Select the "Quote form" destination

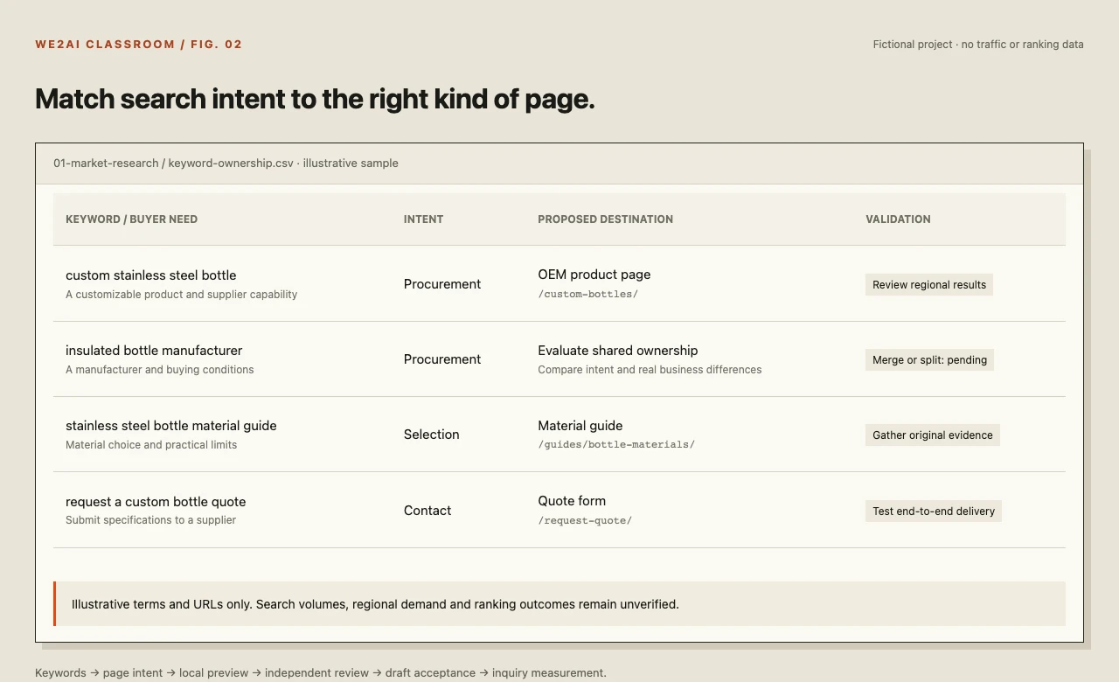tap(572, 501)
